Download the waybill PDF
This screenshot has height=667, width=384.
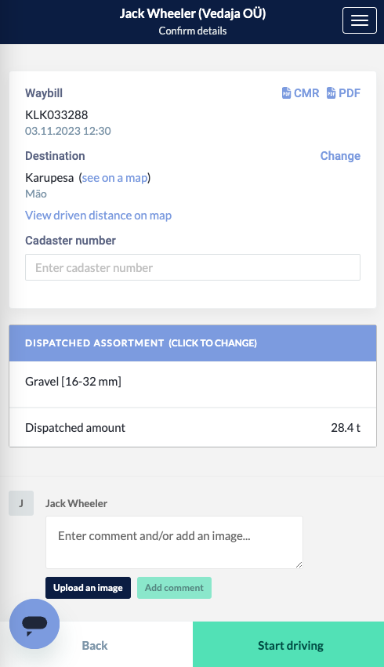(x=343, y=92)
